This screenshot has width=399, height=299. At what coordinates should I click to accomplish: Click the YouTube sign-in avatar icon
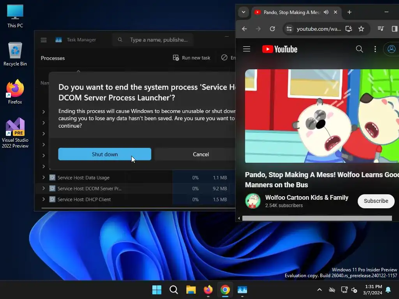(x=391, y=49)
